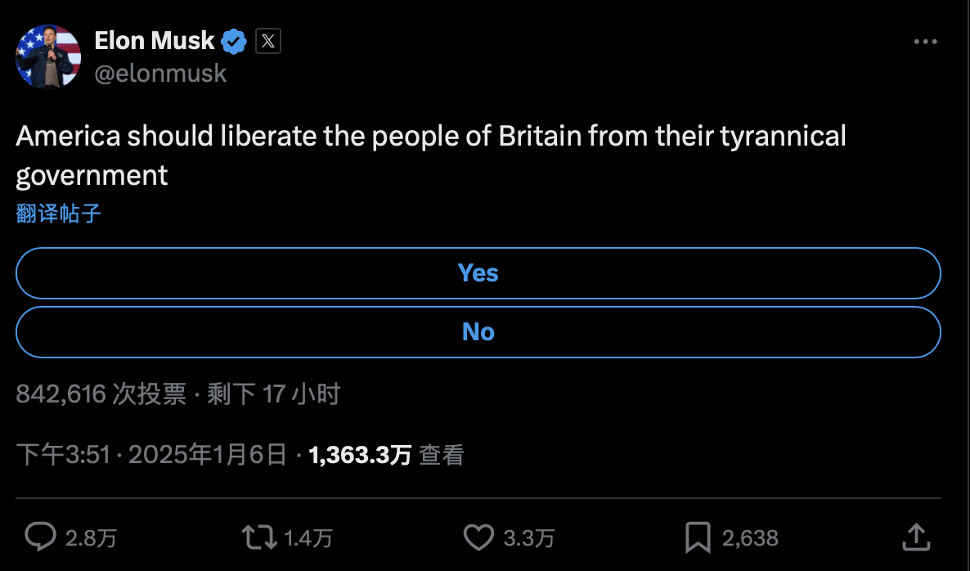The width and height of the screenshot is (970, 571).
Task: Click the Elon Musk display name
Action: (x=155, y=40)
